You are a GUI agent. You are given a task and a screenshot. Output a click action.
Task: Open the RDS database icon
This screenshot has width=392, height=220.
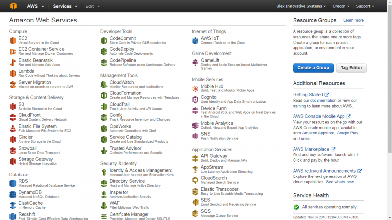point(13,183)
